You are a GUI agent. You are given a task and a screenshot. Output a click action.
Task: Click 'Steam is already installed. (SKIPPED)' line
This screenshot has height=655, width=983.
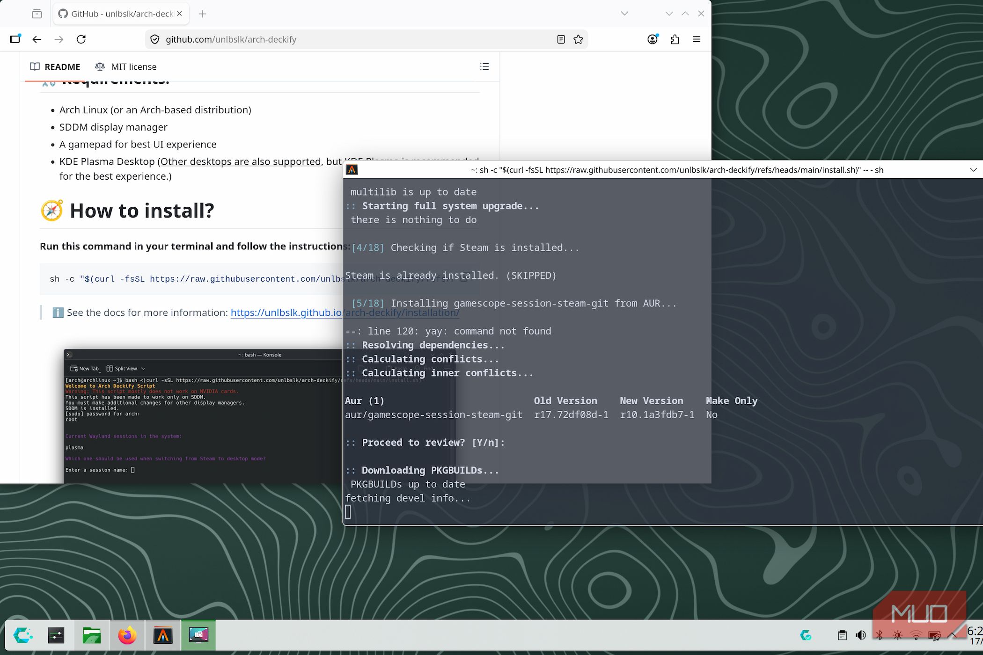[450, 276]
